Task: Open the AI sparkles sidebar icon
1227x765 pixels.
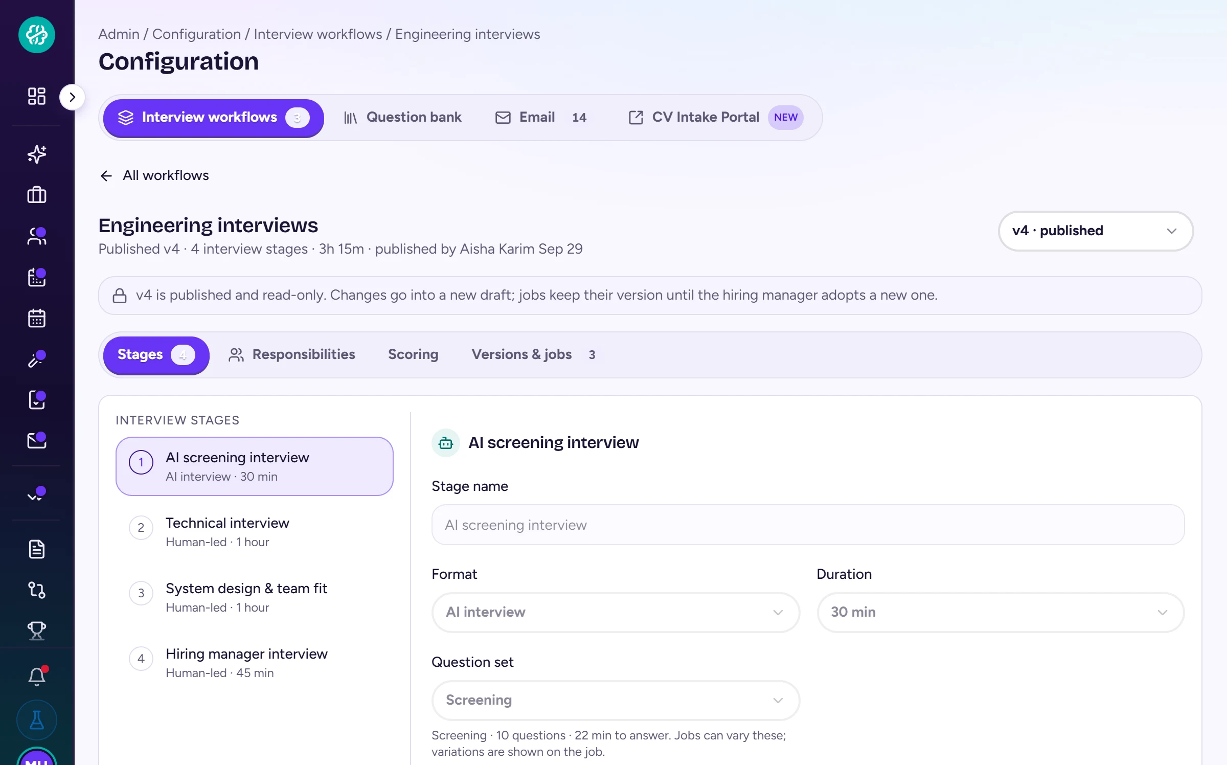Action: coord(37,154)
